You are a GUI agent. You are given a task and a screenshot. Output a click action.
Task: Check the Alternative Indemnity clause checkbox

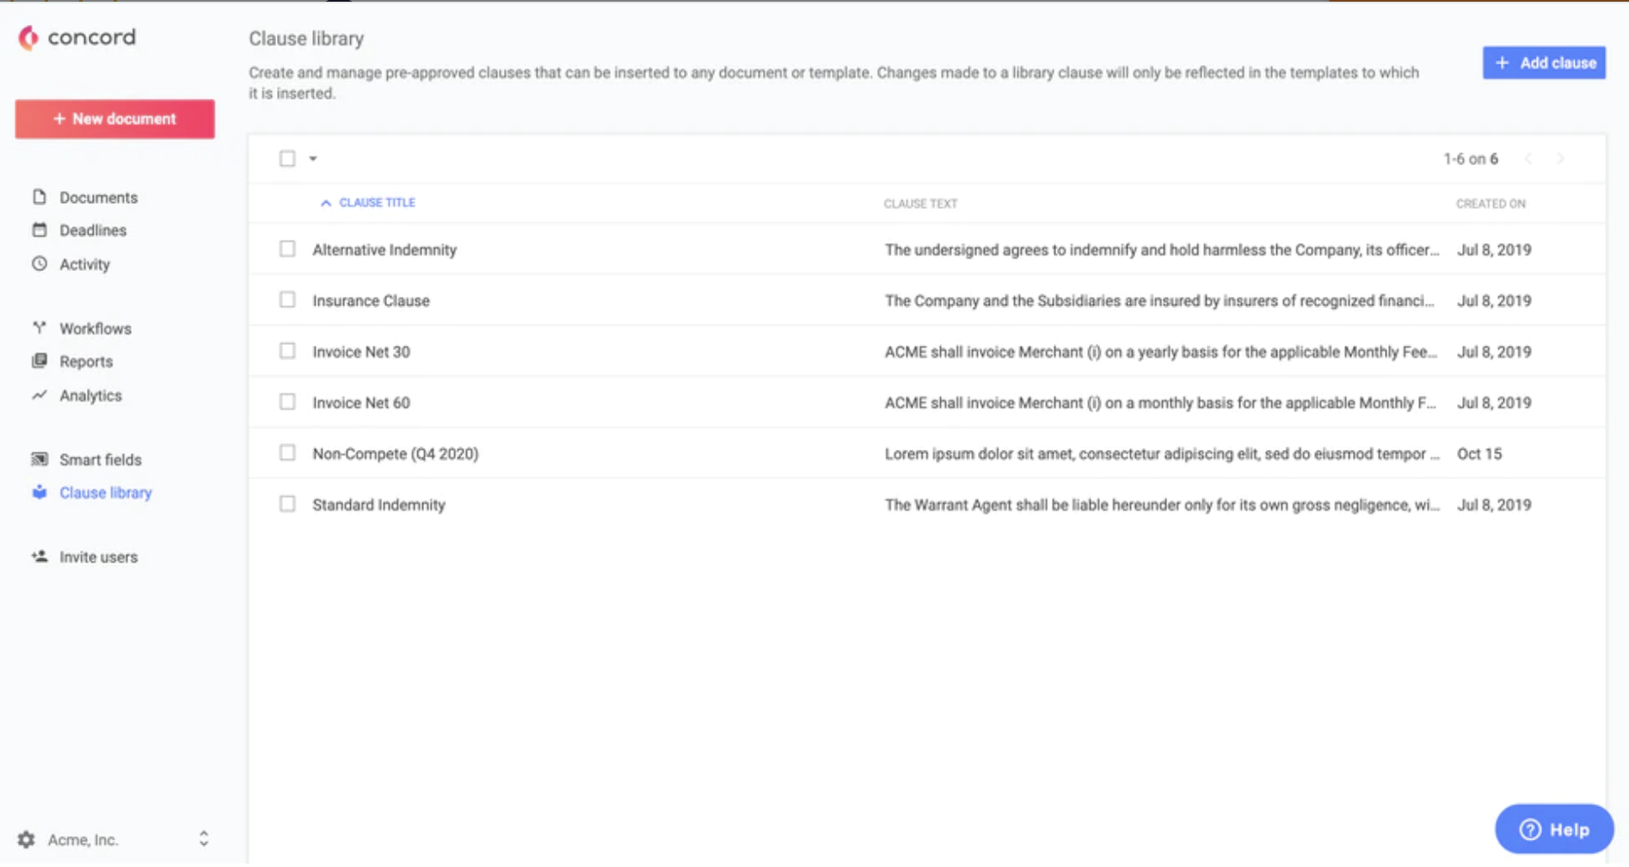point(287,249)
